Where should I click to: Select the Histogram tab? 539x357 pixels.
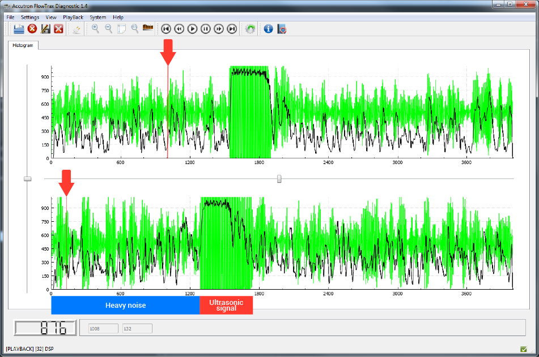click(x=23, y=45)
